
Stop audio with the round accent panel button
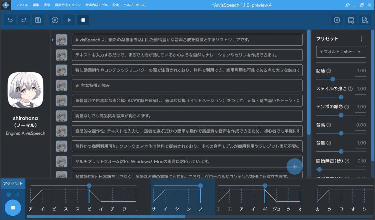[13, 208]
